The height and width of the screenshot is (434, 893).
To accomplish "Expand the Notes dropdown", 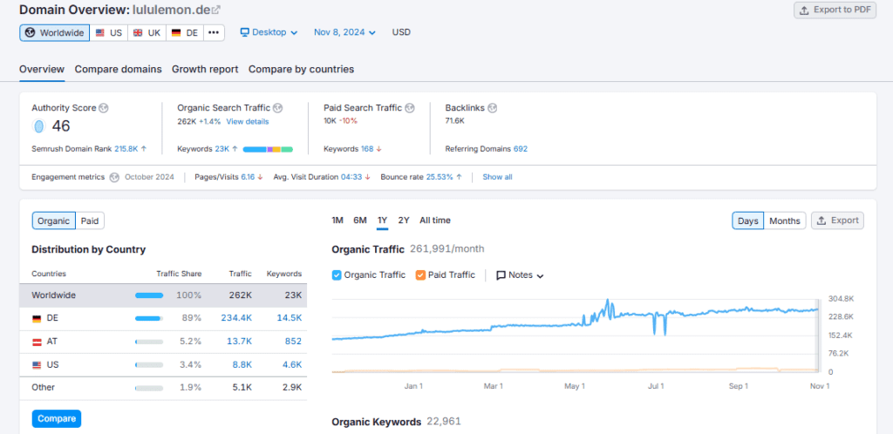I will (520, 275).
